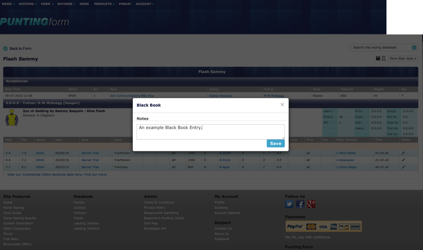Open the Gnt Communications Mdn Hcp race link

pos(132,96)
